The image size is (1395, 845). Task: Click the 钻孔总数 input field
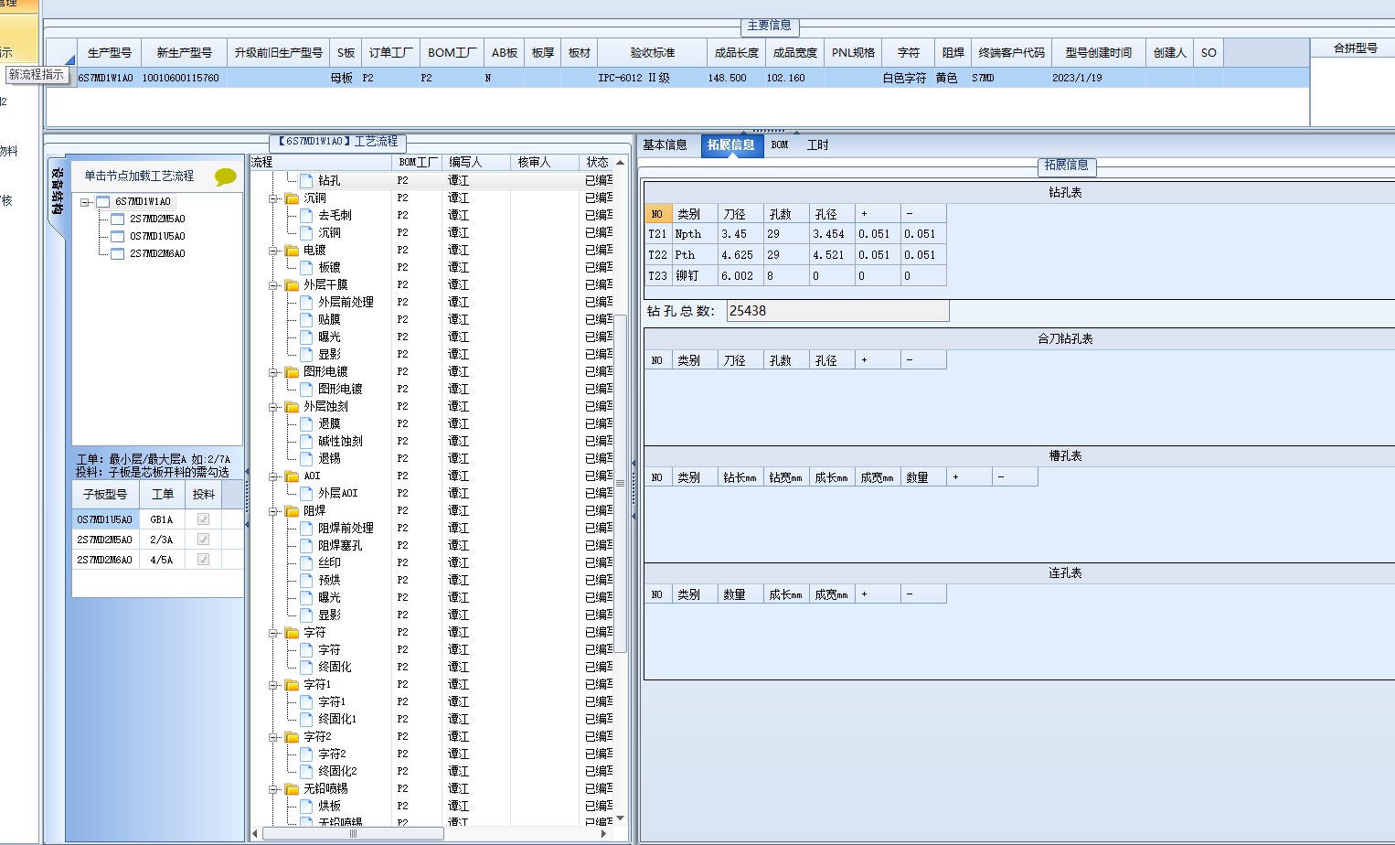click(x=837, y=312)
